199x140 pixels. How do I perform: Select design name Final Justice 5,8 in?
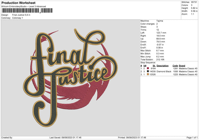point(21,15)
